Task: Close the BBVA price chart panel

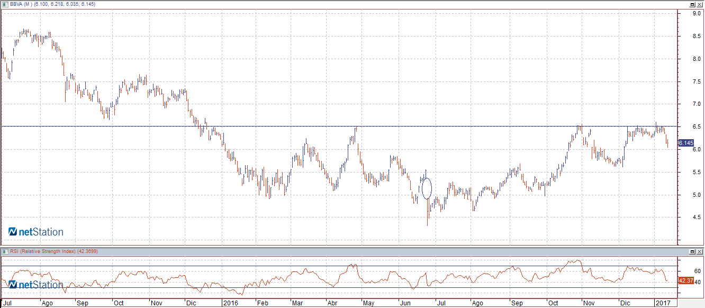Action: click(700, 4)
